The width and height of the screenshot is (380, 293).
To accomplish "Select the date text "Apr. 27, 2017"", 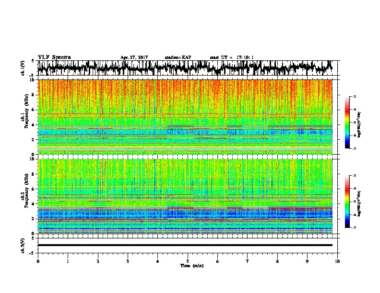I will (x=134, y=57).
